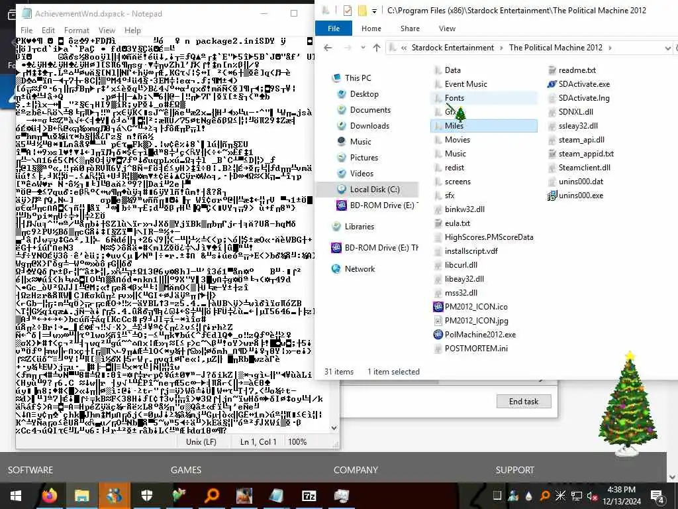The width and height of the screenshot is (678, 509).
Task: Click the Stardock Entertainment breadcrumb
Action: (452, 48)
